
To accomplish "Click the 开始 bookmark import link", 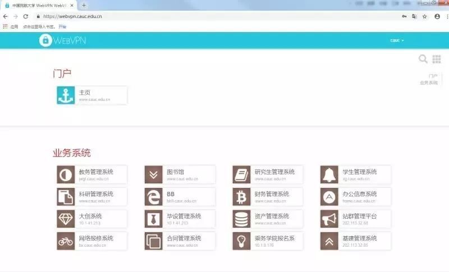I will point(62,26).
